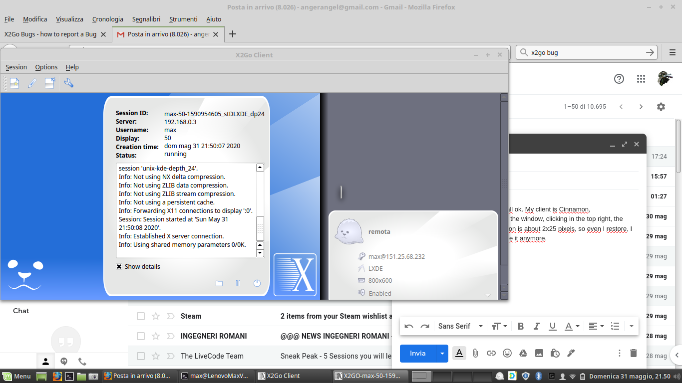Send the email with Invia button

(417, 353)
